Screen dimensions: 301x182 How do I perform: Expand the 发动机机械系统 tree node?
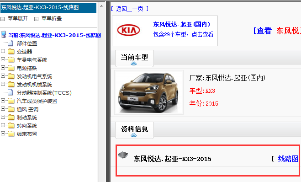(x=3, y=84)
